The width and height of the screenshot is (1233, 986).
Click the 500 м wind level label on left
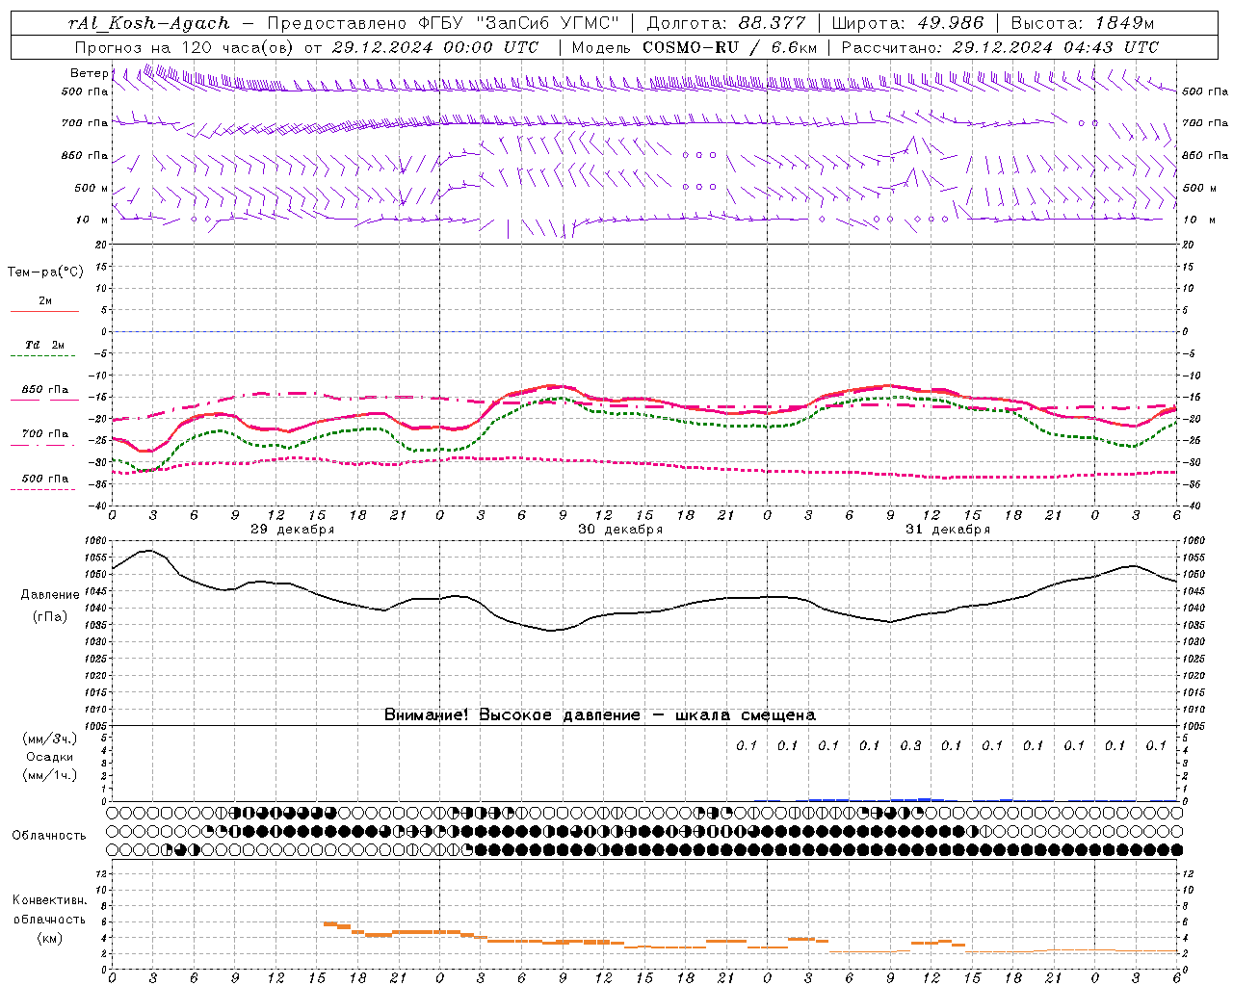[x=92, y=188]
